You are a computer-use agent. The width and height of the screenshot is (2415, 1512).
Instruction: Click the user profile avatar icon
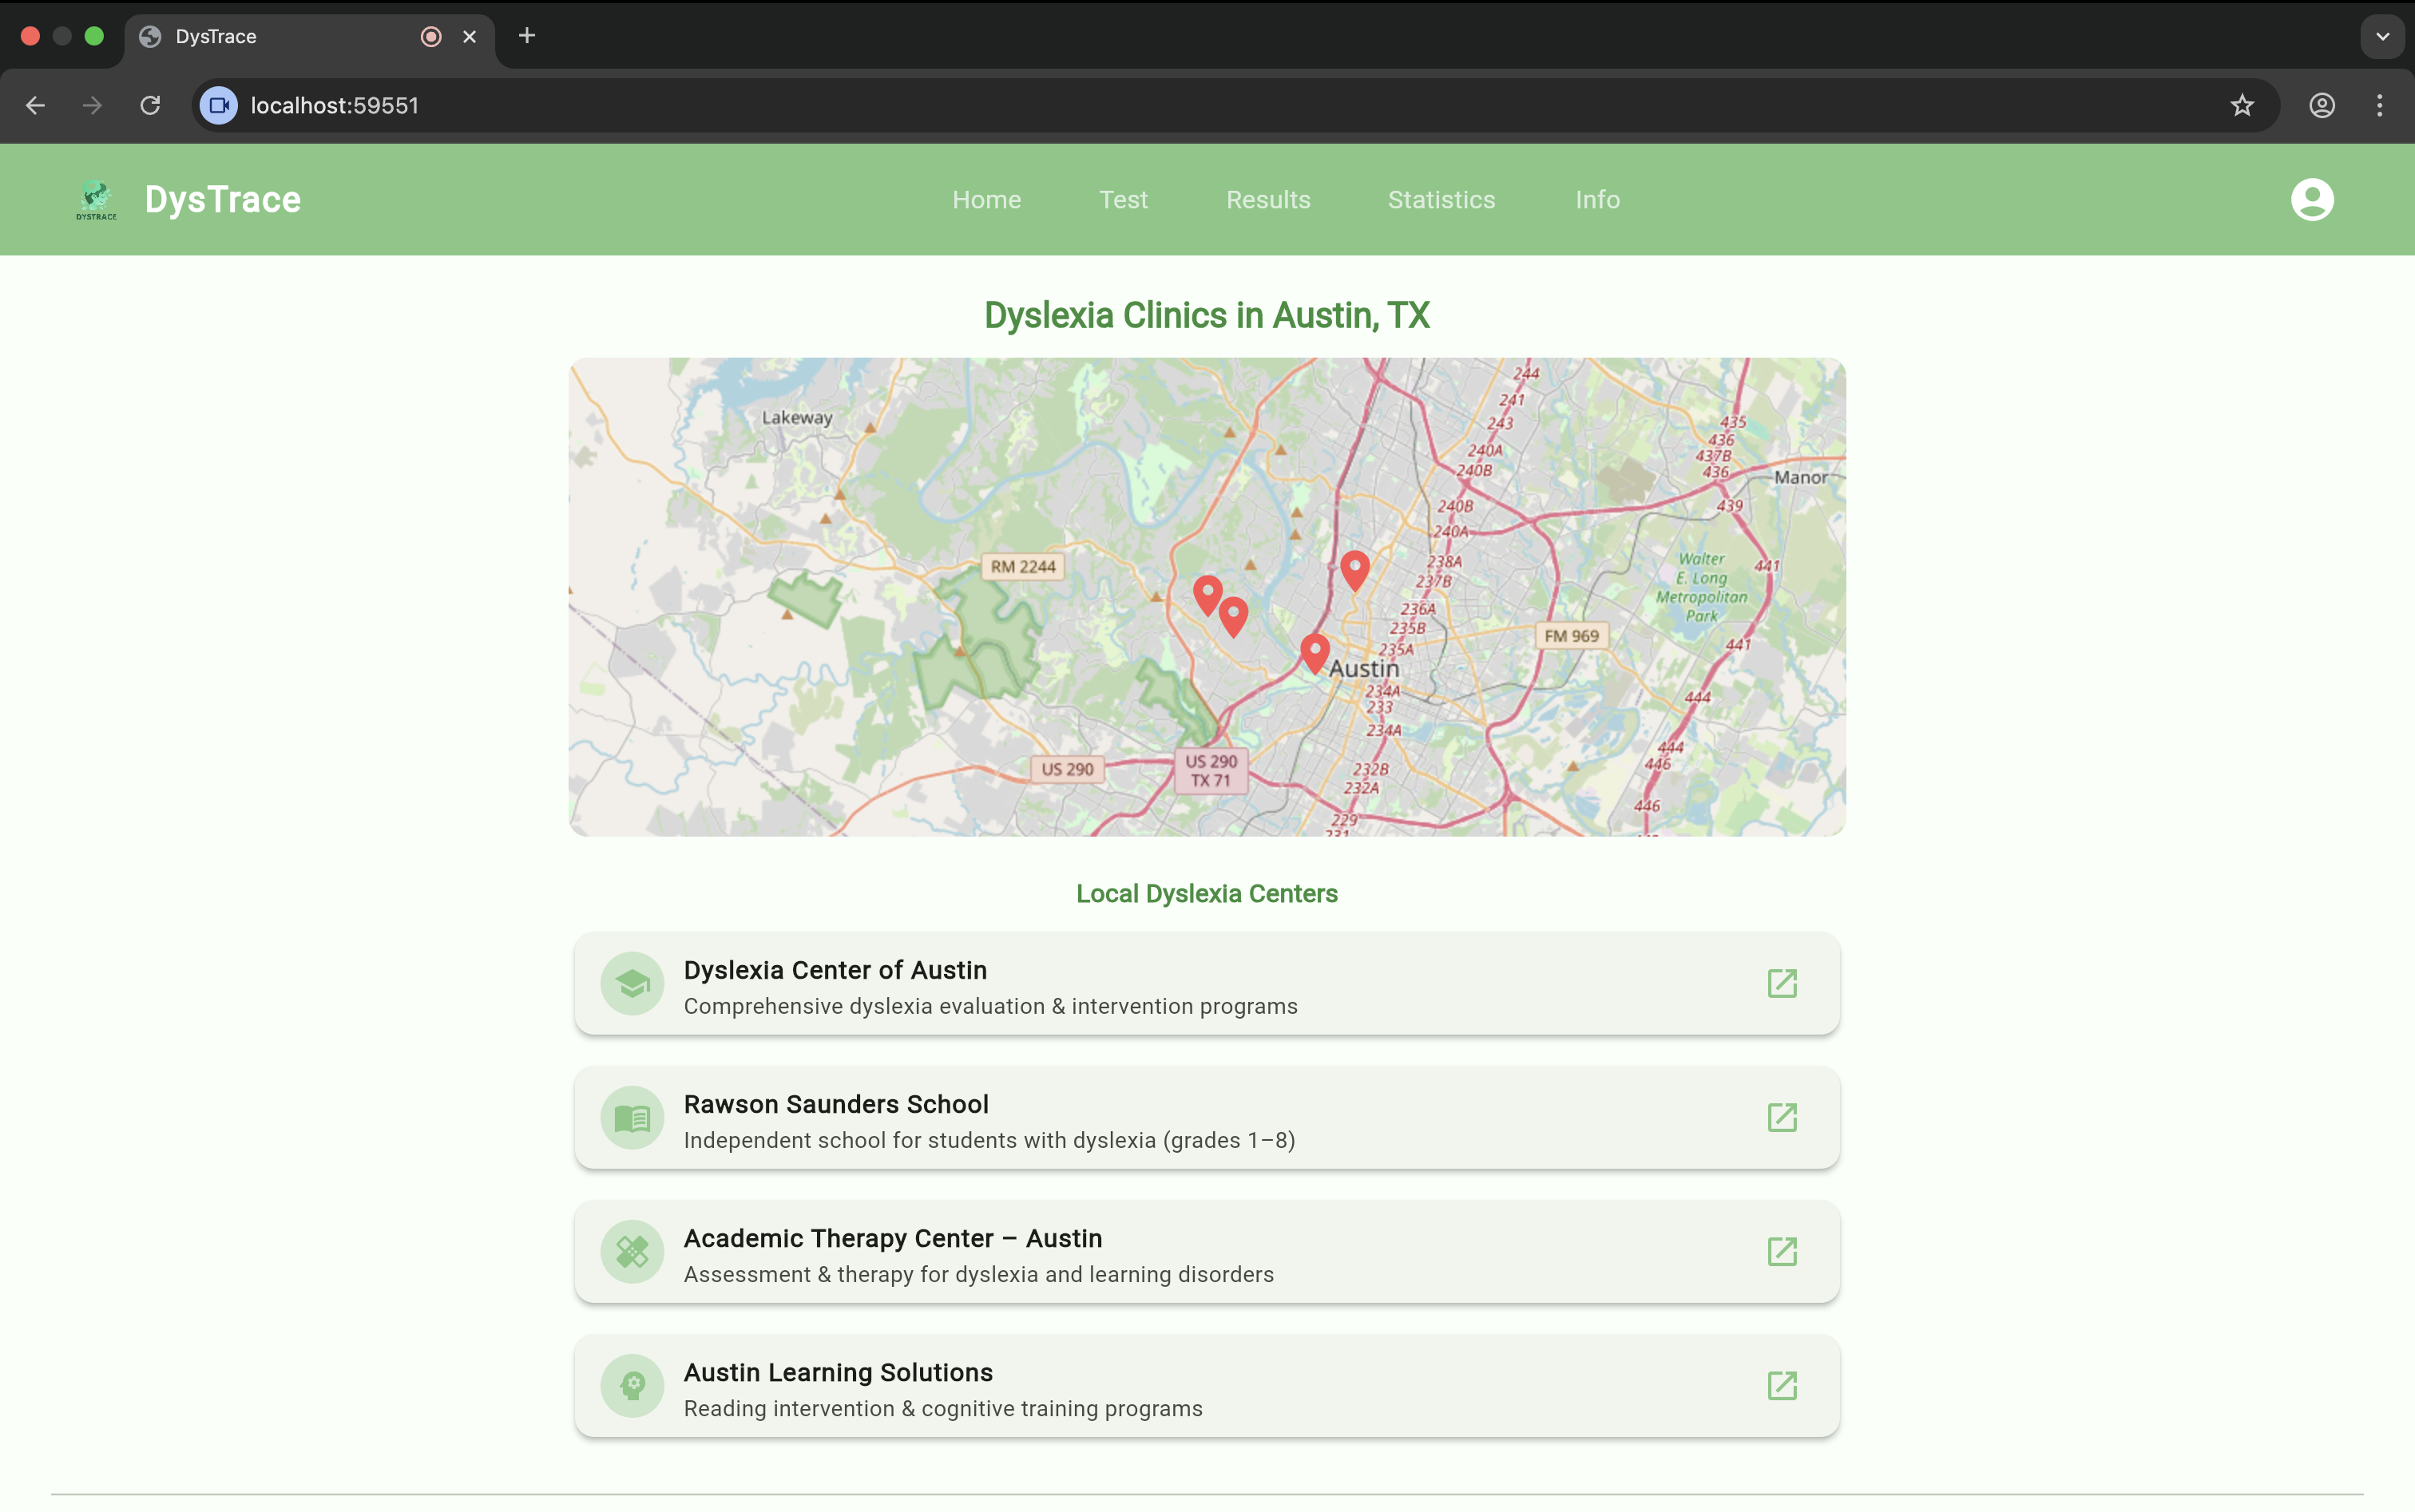click(x=2311, y=199)
